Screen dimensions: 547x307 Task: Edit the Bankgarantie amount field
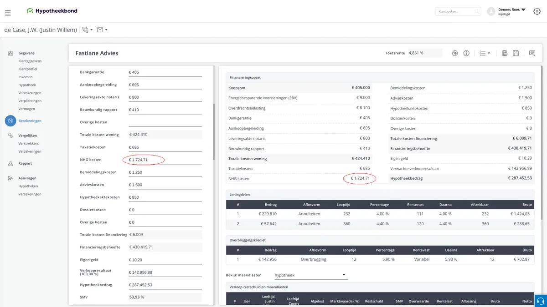[165, 72]
